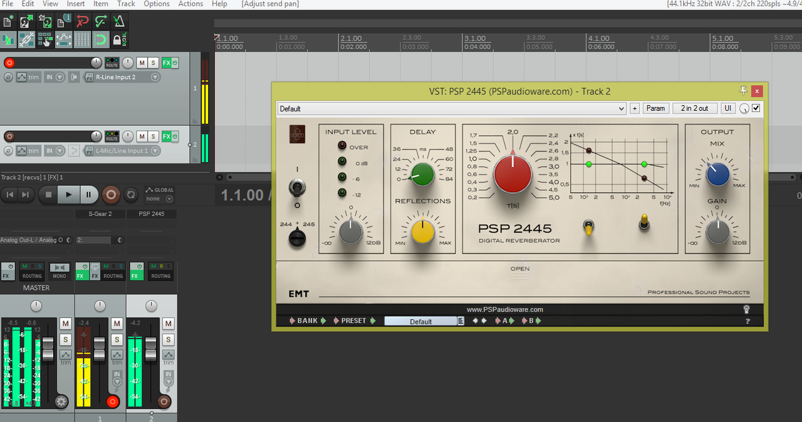Arm track 1 record button
The height and width of the screenshot is (422, 802).
[x=9, y=63]
